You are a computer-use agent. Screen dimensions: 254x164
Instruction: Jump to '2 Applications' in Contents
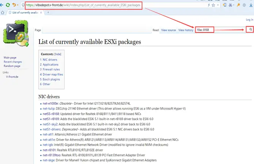tap(49, 64)
